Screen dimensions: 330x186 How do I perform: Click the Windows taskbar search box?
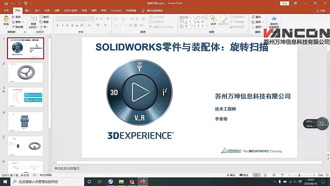[47, 182]
